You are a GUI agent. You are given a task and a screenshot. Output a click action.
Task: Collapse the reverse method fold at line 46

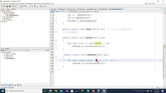coord(56,58)
